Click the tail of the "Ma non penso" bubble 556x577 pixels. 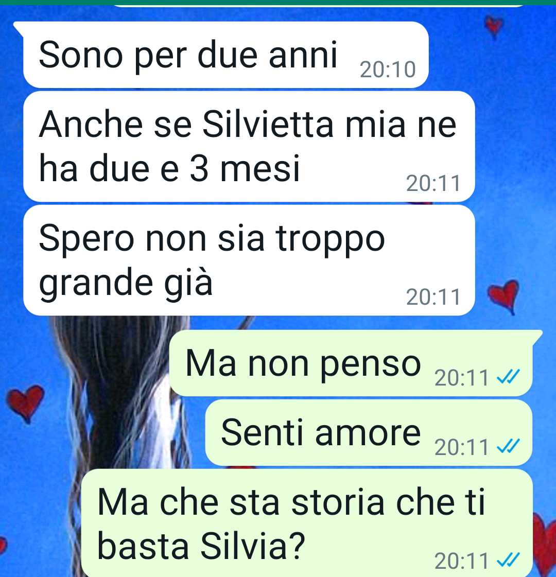537,336
